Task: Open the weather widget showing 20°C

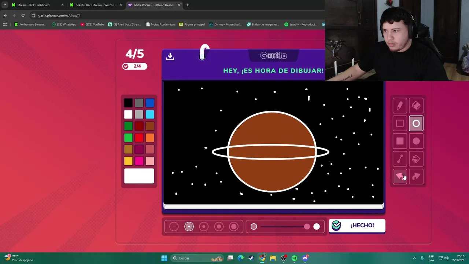Action: [19, 258]
